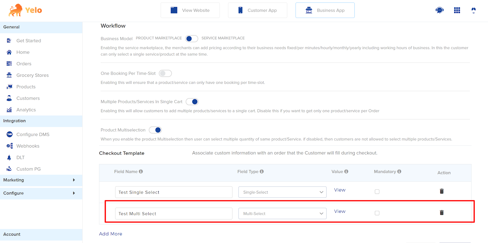Click the General sidebar section header
This screenshot has height=243, width=488.
pos(41,27)
